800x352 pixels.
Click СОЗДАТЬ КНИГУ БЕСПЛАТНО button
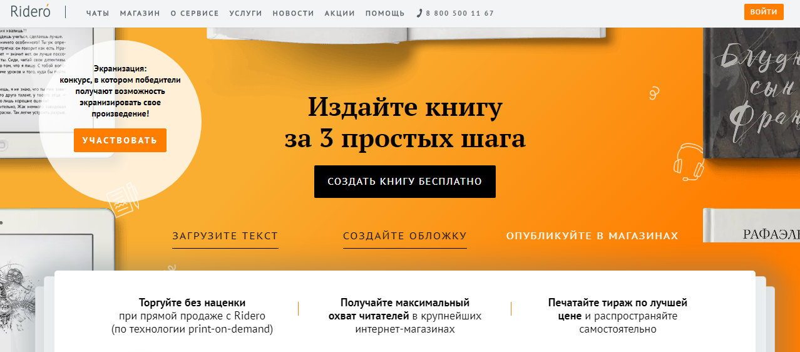coord(405,182)
